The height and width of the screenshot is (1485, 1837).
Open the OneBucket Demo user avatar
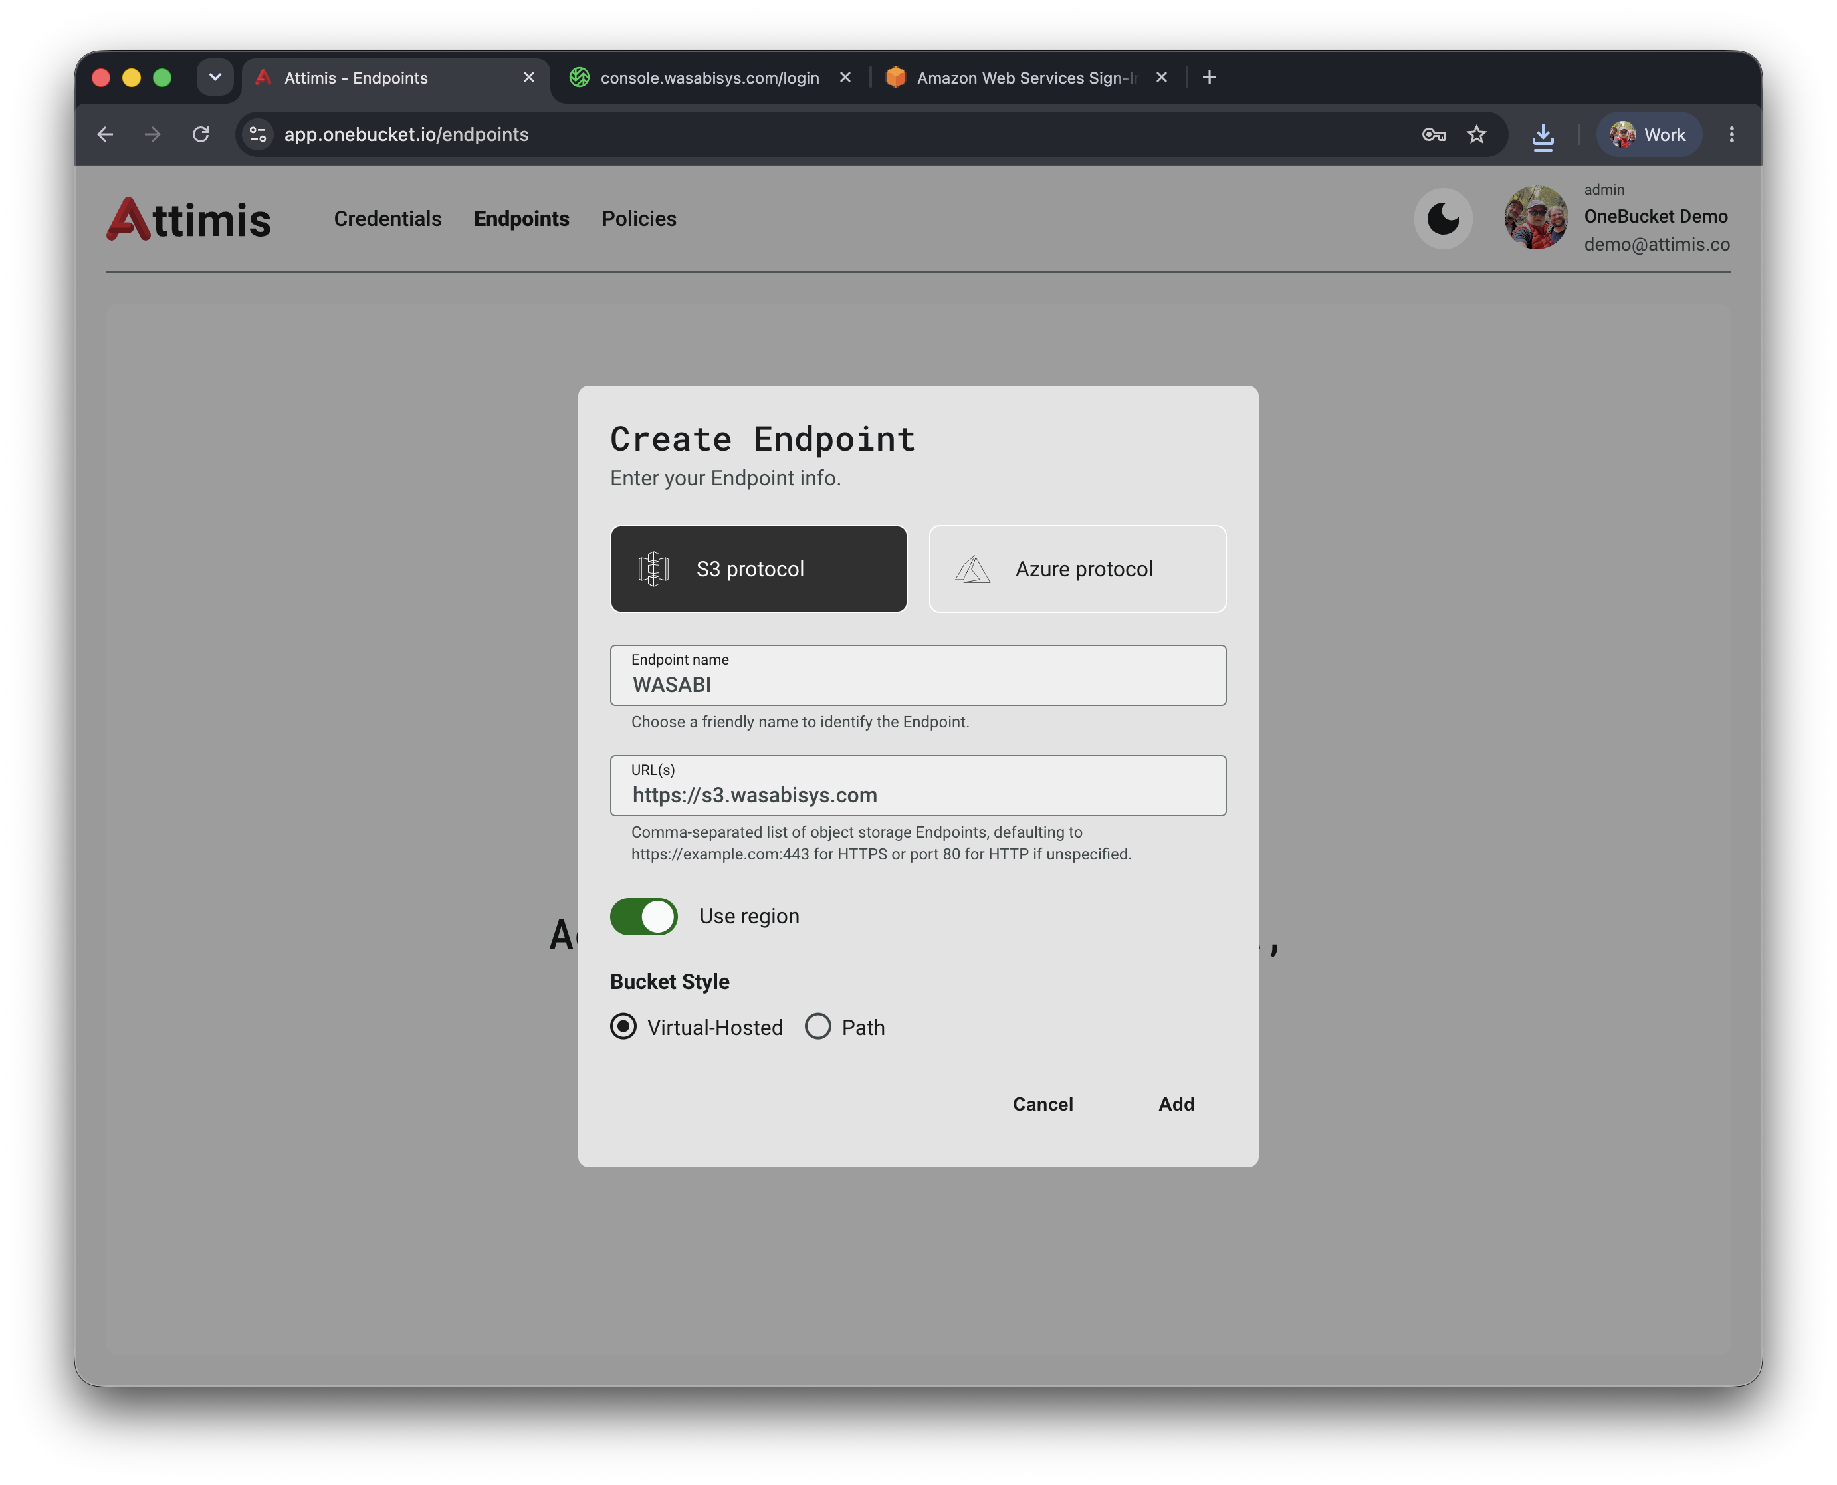(1536, 217)
